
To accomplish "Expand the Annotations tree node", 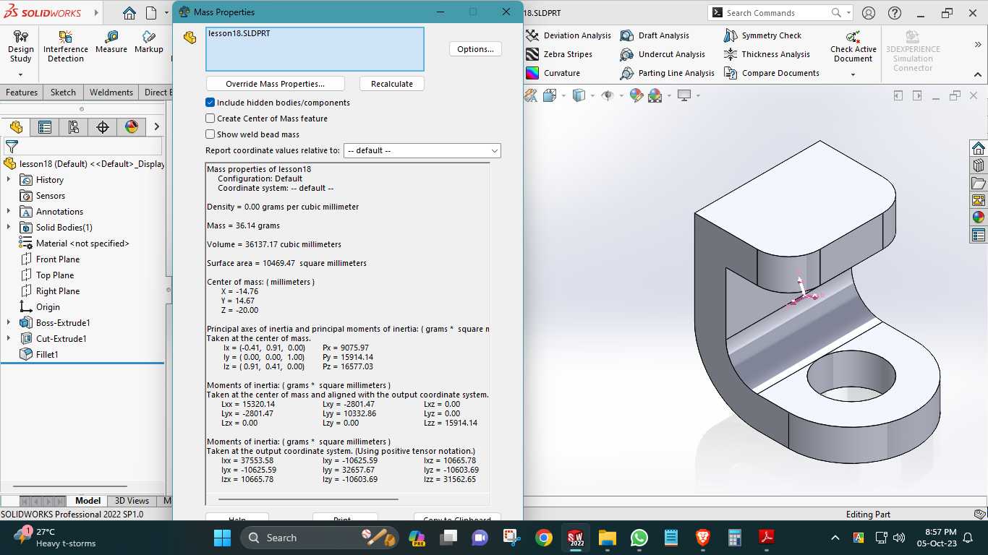I will [9, 212].
